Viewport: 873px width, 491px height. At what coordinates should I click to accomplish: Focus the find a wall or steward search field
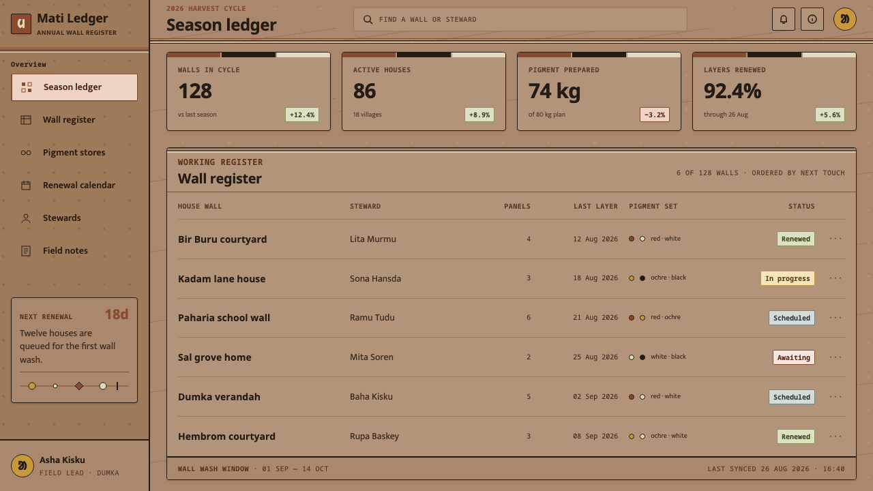[x=520, y=19]
